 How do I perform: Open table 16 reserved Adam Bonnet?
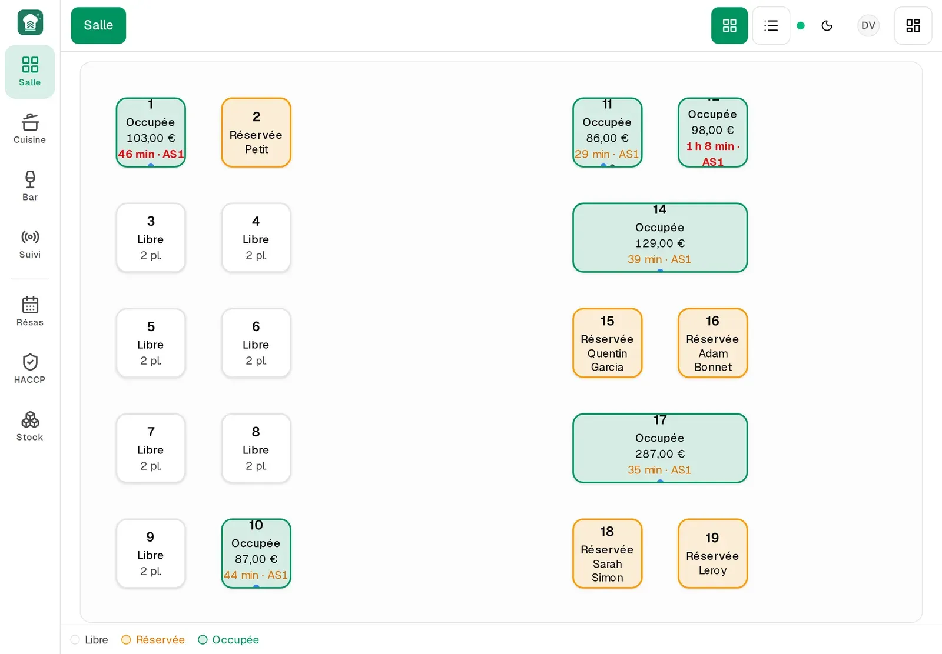[x=713, y=343]
